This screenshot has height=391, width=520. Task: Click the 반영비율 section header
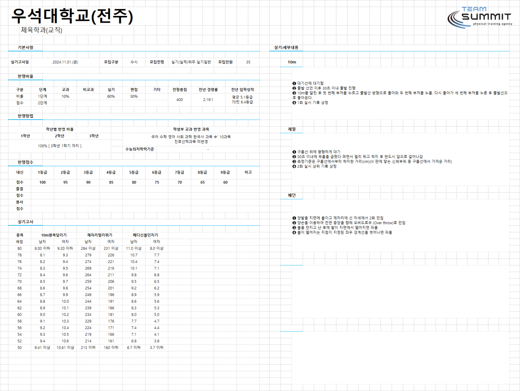tap(25, 76)
